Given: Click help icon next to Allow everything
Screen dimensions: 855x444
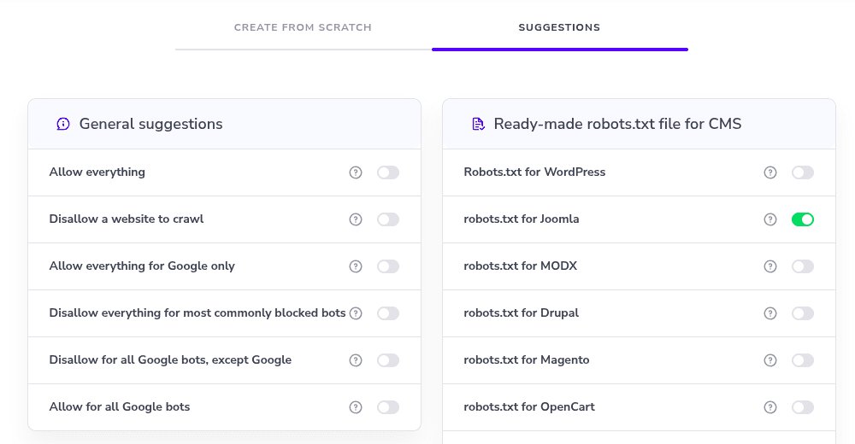Looking at the screenshot, I should click(356, 172).
